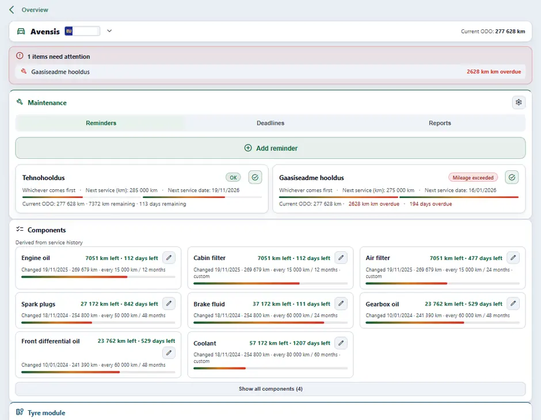Open the overdue Gaasiseadme hooldus attention item
The image size is (541, 420).
point(270,72)
